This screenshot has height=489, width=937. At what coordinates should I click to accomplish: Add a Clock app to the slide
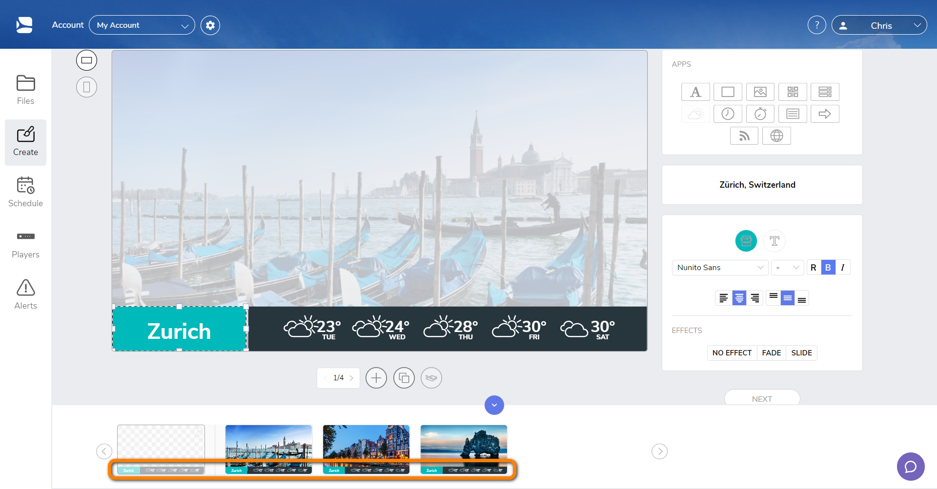(728, 114)
